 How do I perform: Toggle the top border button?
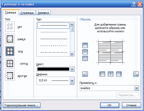[85, 45]
